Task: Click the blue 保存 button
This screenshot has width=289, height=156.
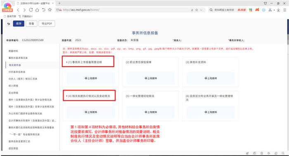Action: click(19, 23)
